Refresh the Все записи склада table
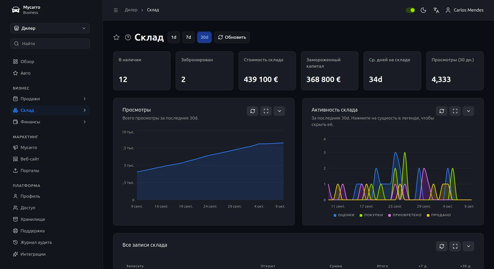 pyautogui.click(x=442, y=246)
